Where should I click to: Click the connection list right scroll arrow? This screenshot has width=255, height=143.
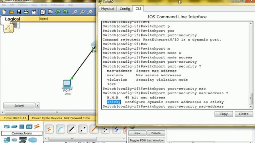[x=124, y=139]
